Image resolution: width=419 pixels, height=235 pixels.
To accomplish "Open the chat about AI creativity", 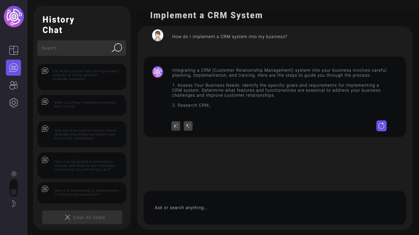I will click(x=82, y=77).
